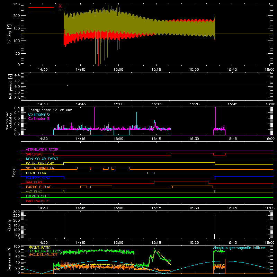
Task: Click the 40 tick on Degrees axis
Action: point(18,262)
